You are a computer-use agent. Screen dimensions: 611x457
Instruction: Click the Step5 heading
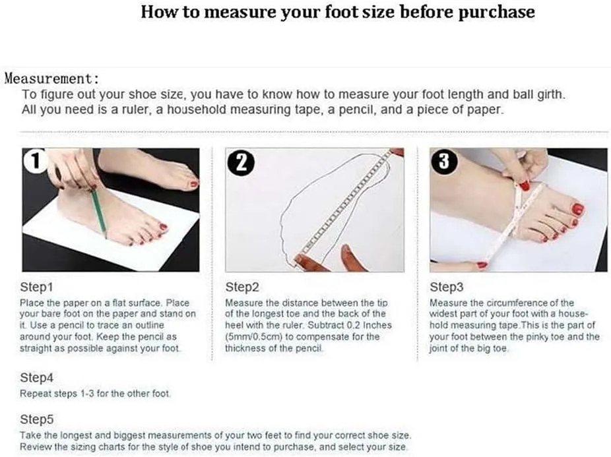(x=37, y=420)
